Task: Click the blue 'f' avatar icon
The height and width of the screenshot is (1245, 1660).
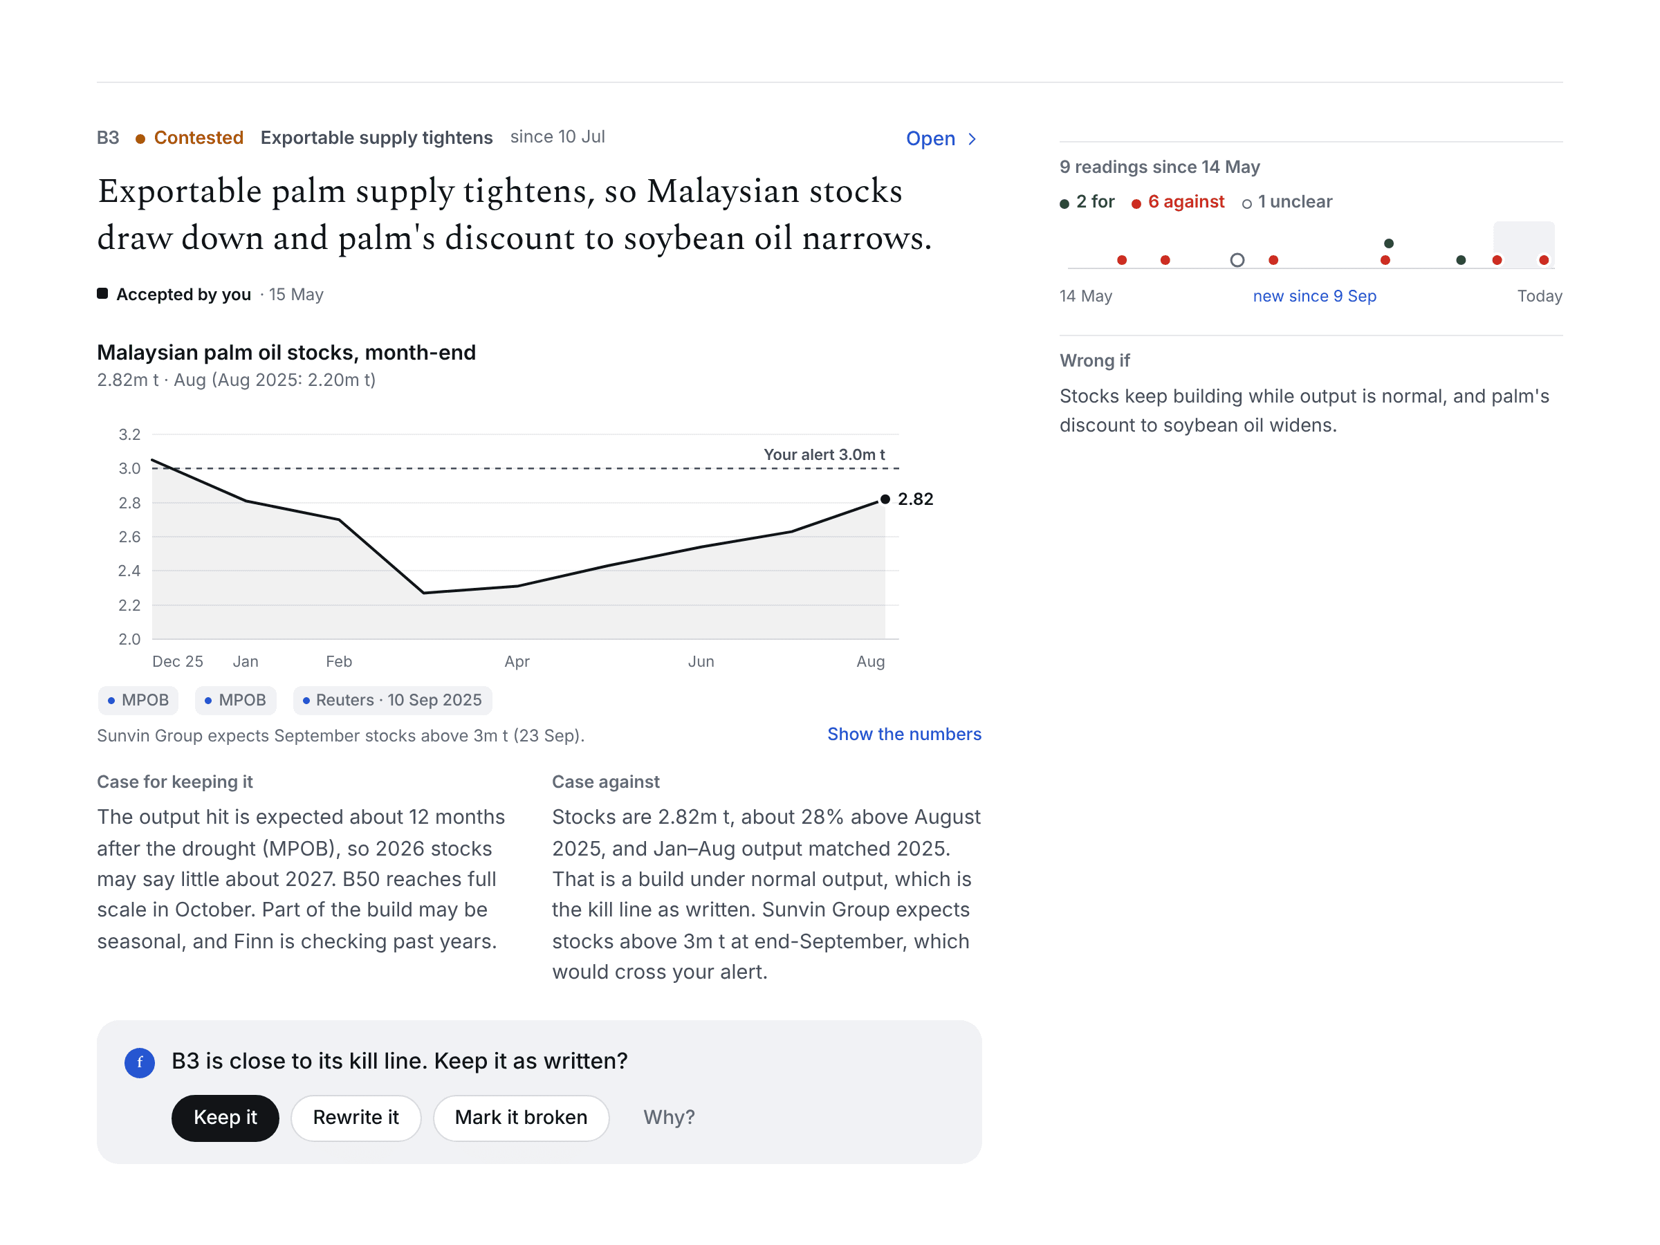Action: pyautogui.click(x=140, y=1062)
